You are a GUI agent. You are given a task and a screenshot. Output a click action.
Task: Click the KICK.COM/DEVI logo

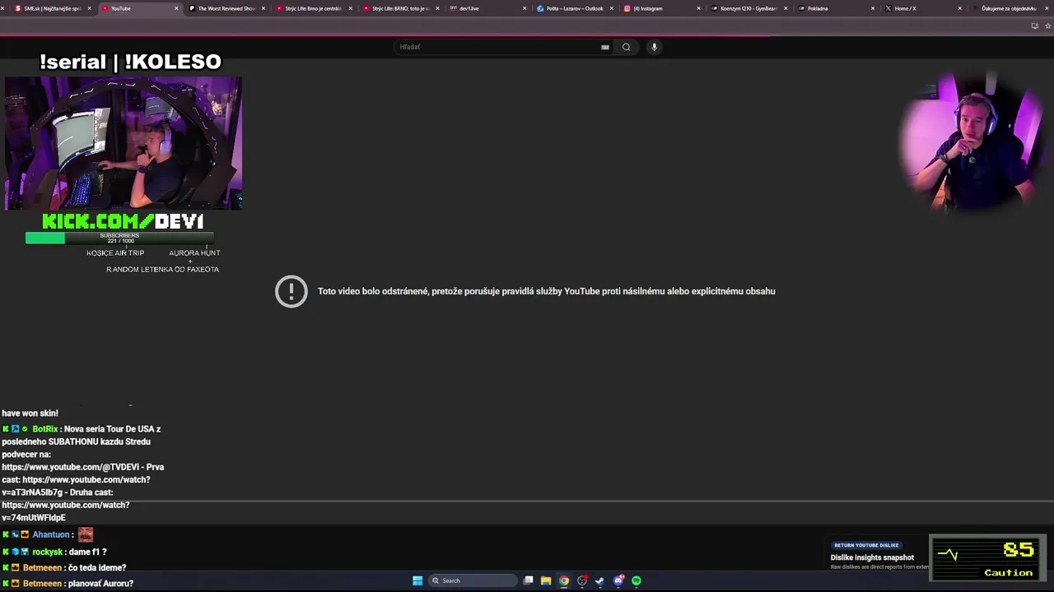point(123,221)
